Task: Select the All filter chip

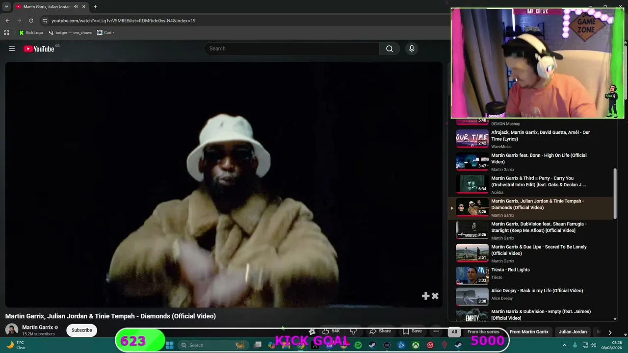Action: (454, 332)
